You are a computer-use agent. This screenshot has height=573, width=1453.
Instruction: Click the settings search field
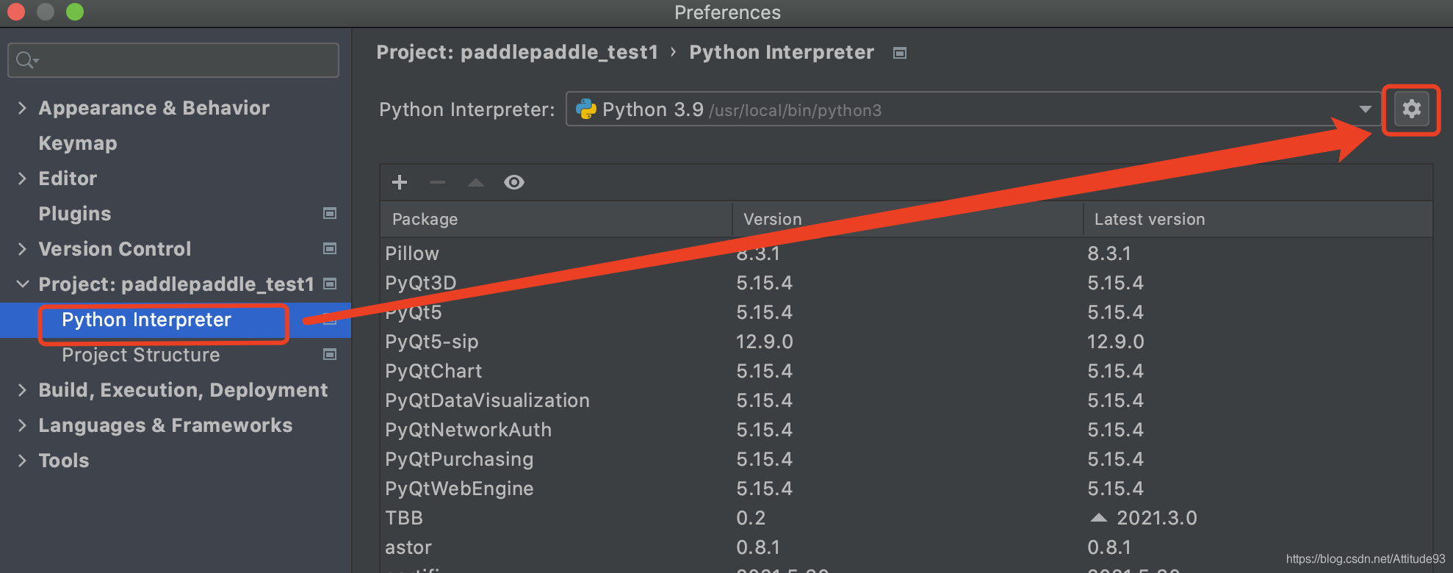(x=173, y=60)
